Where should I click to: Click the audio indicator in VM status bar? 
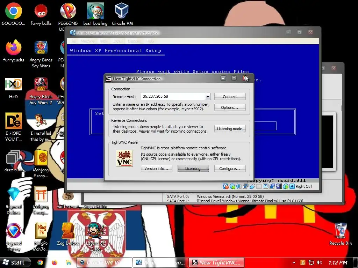(239, 186)
